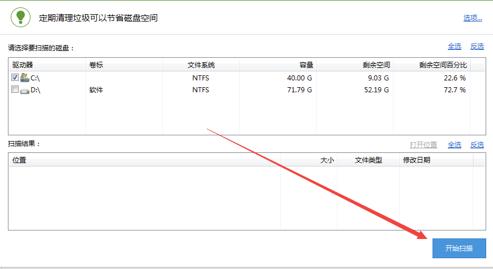493x269 pixels.
Task: Start scanning with the 开始扫描 button
Action: [459, 248]
